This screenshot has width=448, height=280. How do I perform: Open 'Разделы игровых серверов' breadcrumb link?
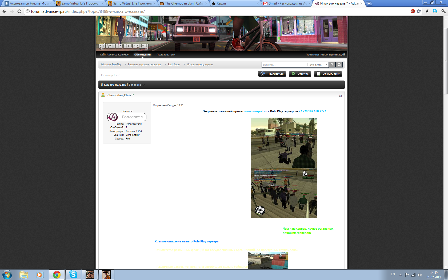click(145, 65)
